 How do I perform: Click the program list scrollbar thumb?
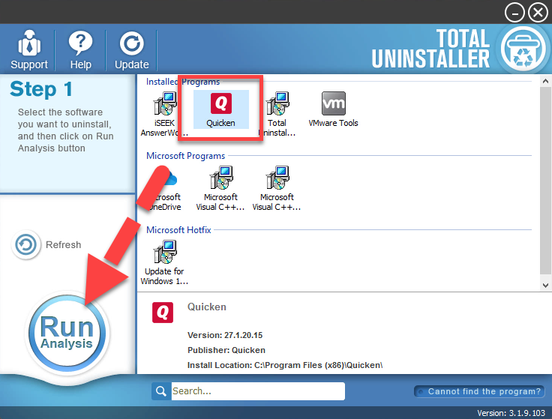click(x=545, y=180)
